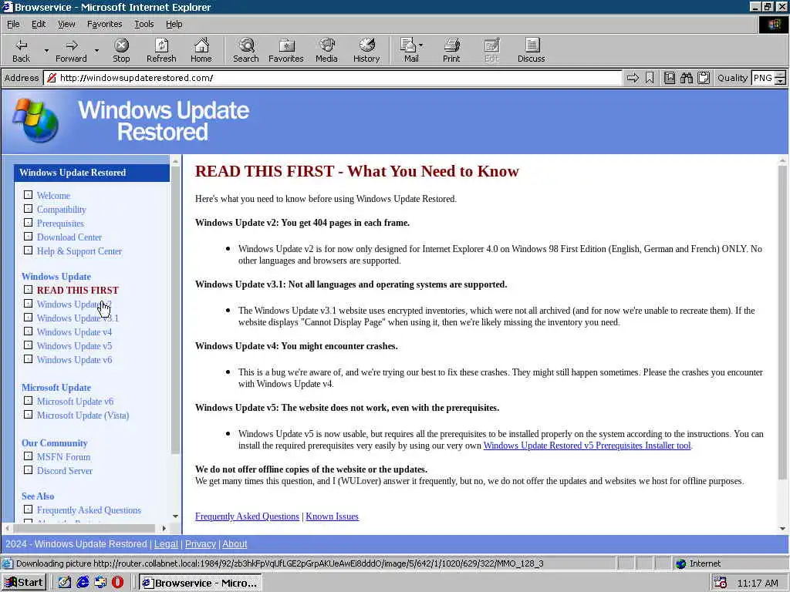Click the clipboard icon near Quality
The image size is (790, 592).
click(x=704, y=78)
